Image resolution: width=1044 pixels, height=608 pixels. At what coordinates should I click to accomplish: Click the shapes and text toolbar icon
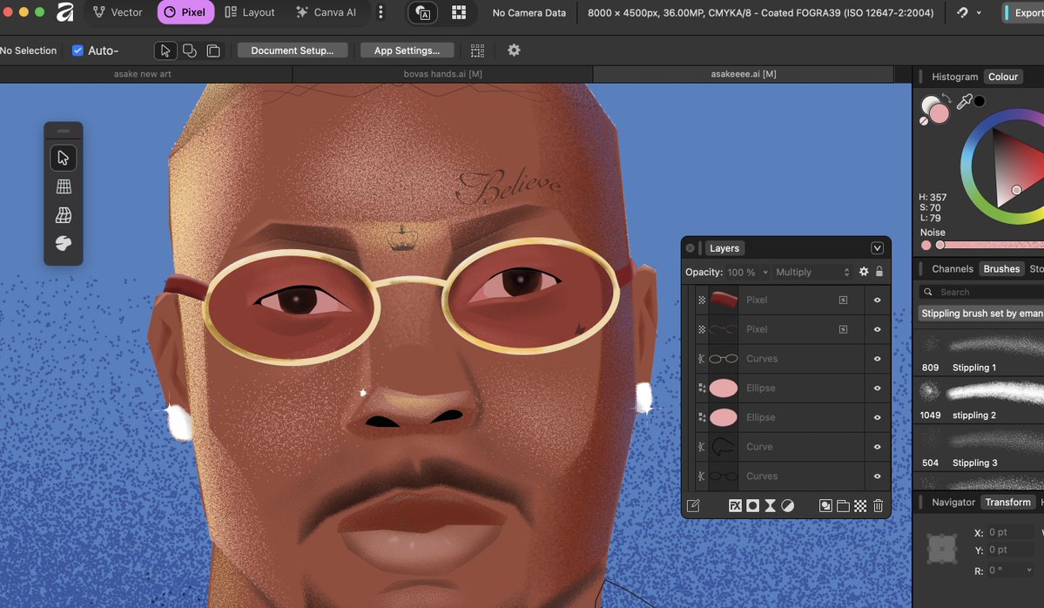pyautogui.click(x=422, y=13)
